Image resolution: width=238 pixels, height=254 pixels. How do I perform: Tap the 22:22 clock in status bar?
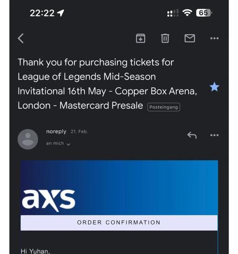tap(42, 13)
